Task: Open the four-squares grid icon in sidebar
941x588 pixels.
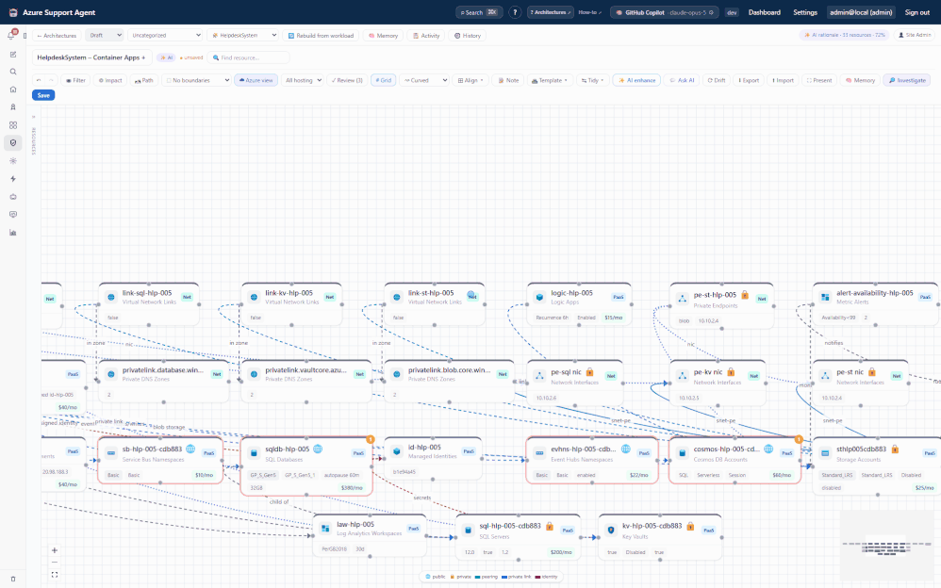Action: 13,125
